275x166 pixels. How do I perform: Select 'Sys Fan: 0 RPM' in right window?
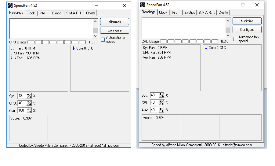(155, 48)
